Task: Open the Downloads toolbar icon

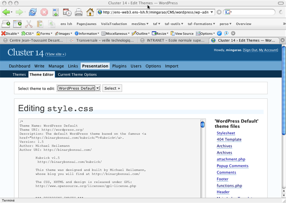Action: pos(56,12)
